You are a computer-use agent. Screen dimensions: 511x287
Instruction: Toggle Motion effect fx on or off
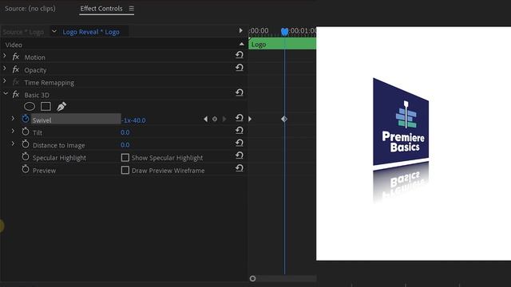(x=16, y=57)
